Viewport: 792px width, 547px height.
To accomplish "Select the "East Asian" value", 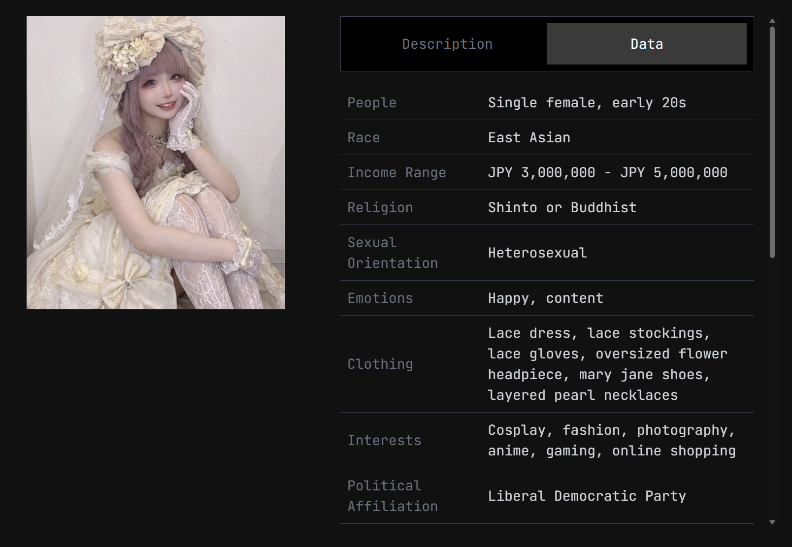I will pyautogui.click(x=529, y=137).
